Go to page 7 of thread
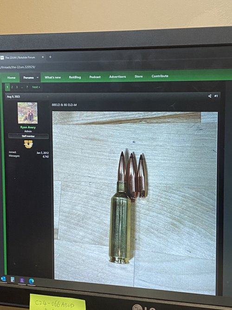The height and width of the screenshot is (310, 232). 27,87
